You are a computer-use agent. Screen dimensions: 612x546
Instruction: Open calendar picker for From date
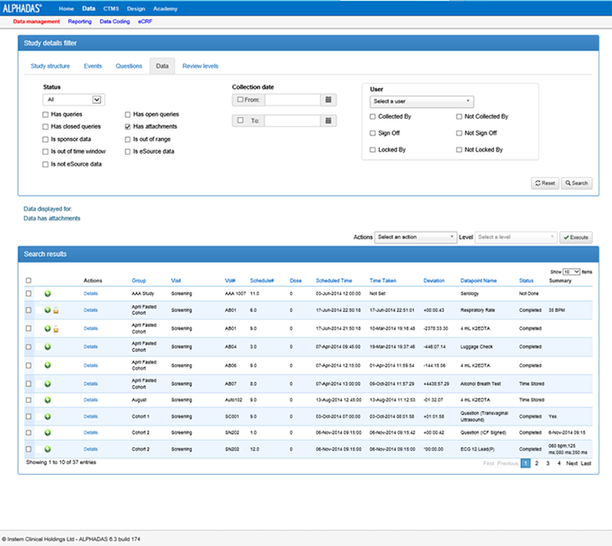[x=328, y=100]
